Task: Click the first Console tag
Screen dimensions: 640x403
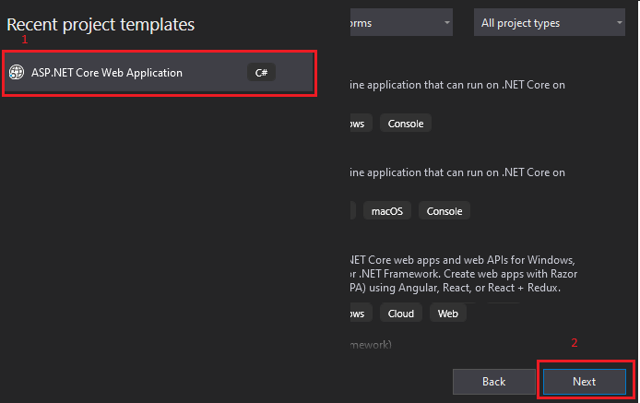Action: [406, 124]
